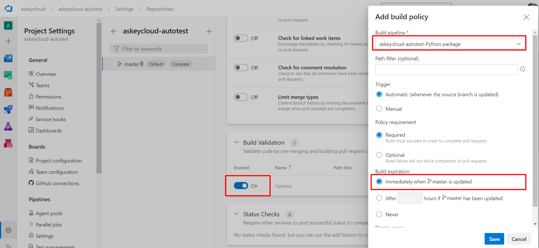539x248 pixels.
Task: Go to askeycloud breadcrumb link
Action: [33, 9]
